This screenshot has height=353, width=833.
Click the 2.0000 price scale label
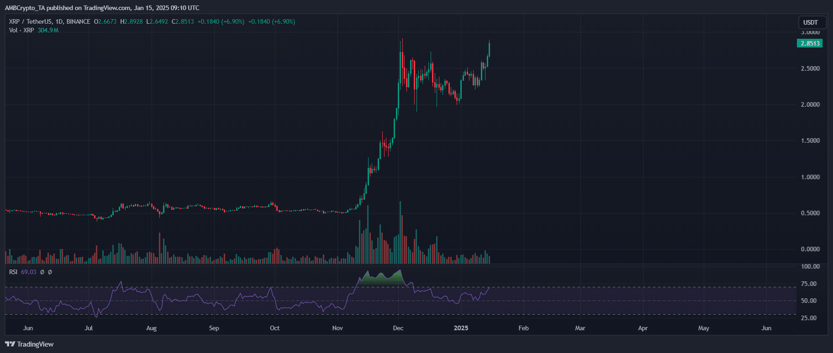pos(810,104)
